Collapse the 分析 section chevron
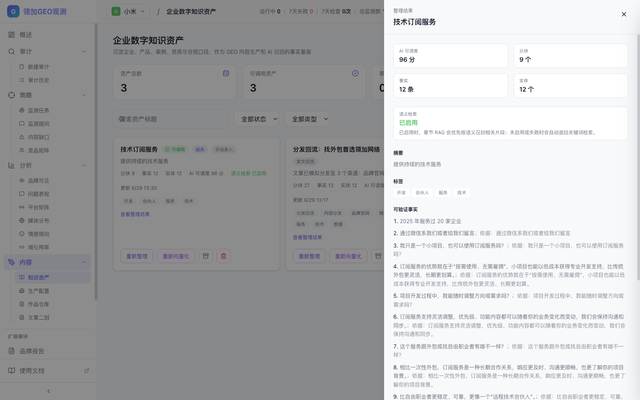 coord(84,165)
